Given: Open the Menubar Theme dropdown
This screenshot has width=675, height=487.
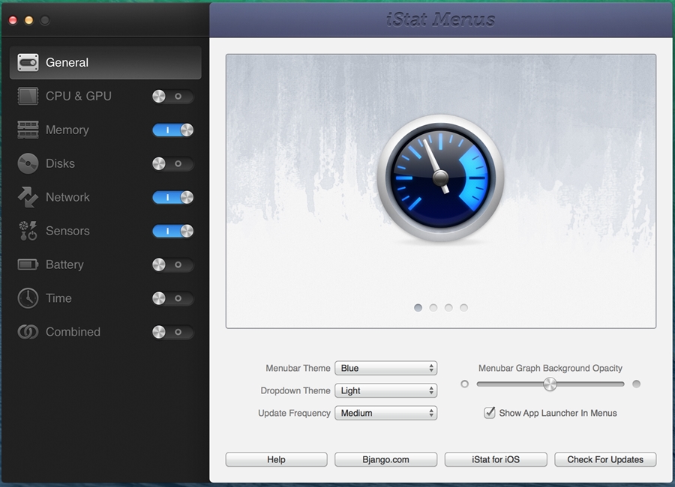Looking at the screenshot, I should [385, 369].
